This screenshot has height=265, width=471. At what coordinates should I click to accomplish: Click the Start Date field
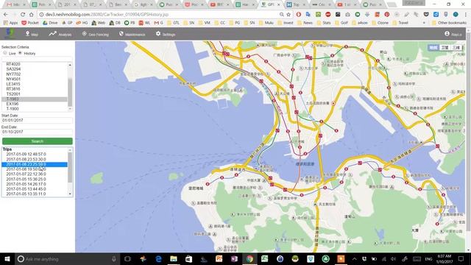point(37,121)
